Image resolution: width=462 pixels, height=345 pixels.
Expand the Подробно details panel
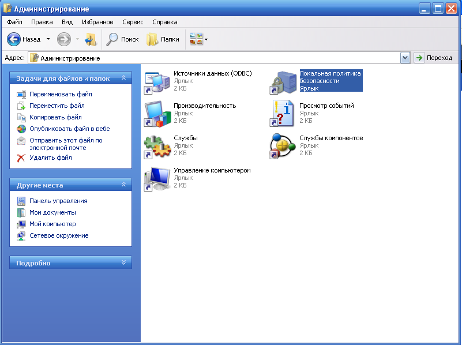(124, 262)
